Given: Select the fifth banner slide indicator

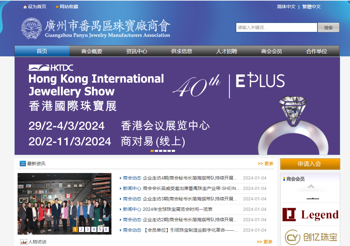Looking at the screenshot, I should tap(169, 151).
